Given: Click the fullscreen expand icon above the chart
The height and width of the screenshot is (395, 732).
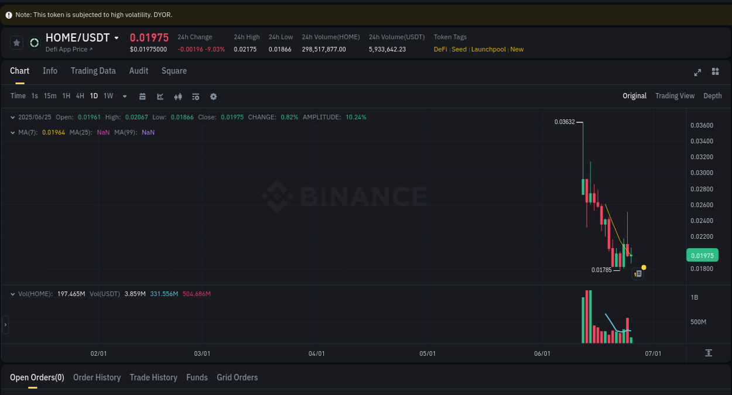Looking at the screenshot, I should tap(697, 73).
